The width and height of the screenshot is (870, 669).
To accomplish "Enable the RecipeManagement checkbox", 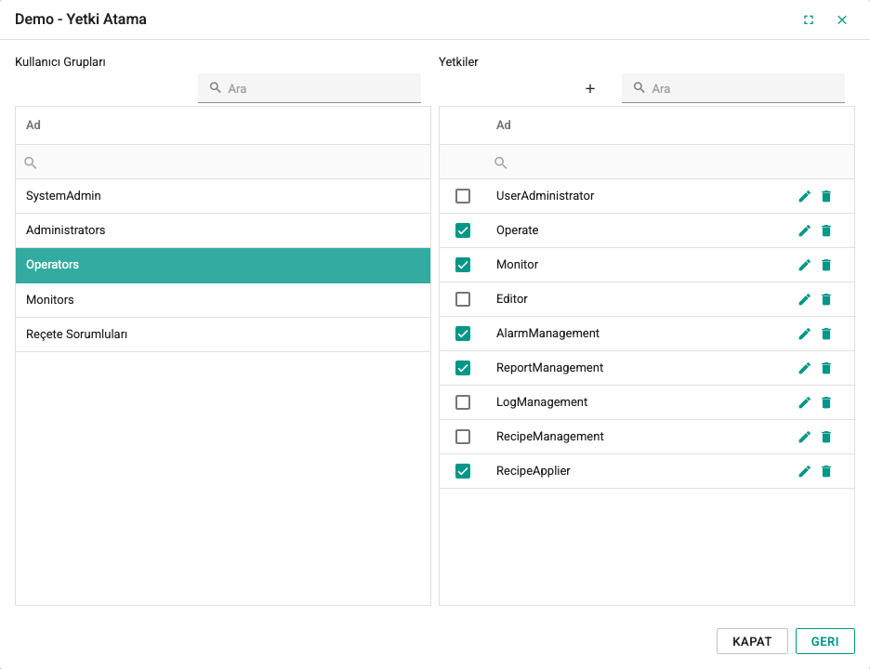I will pyautogui.click(x=463, y=437).
